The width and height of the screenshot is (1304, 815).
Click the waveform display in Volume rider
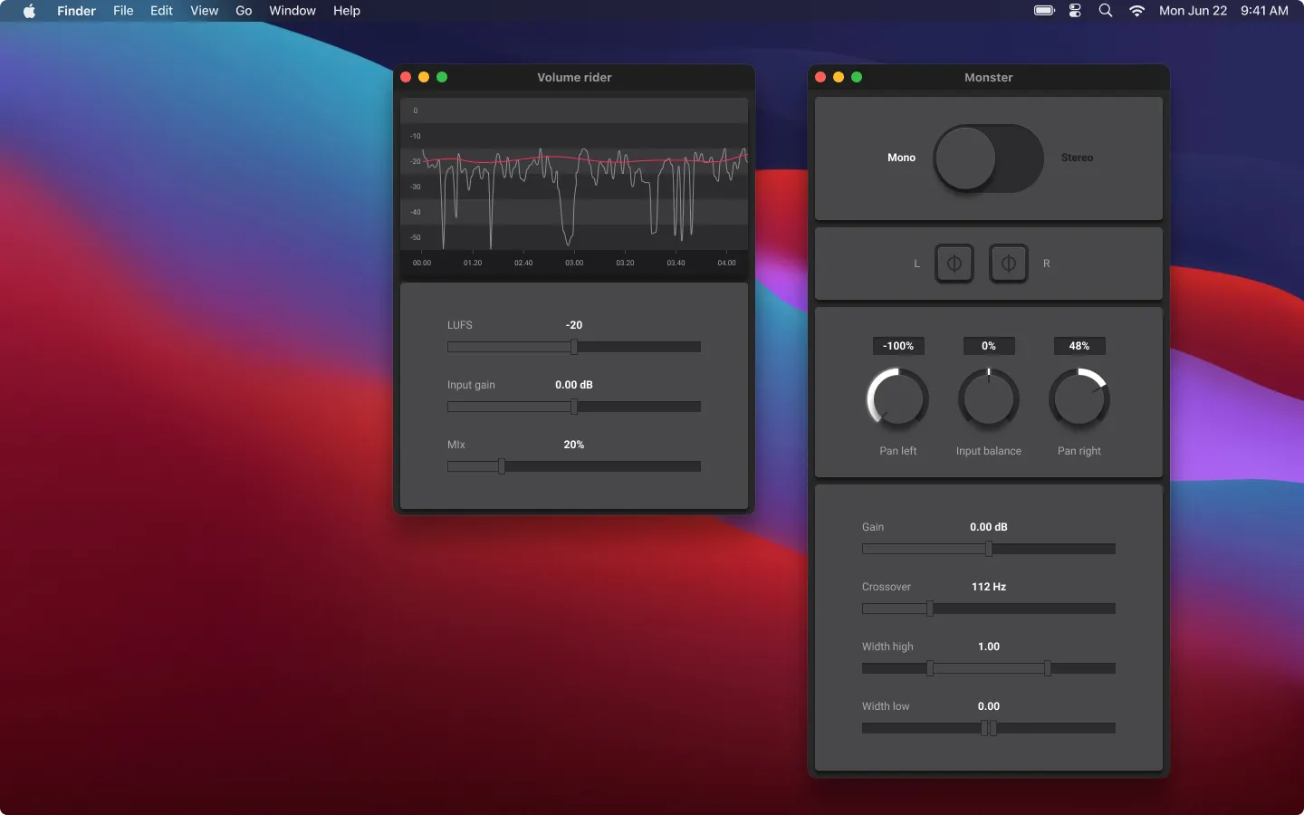point(574,186)
